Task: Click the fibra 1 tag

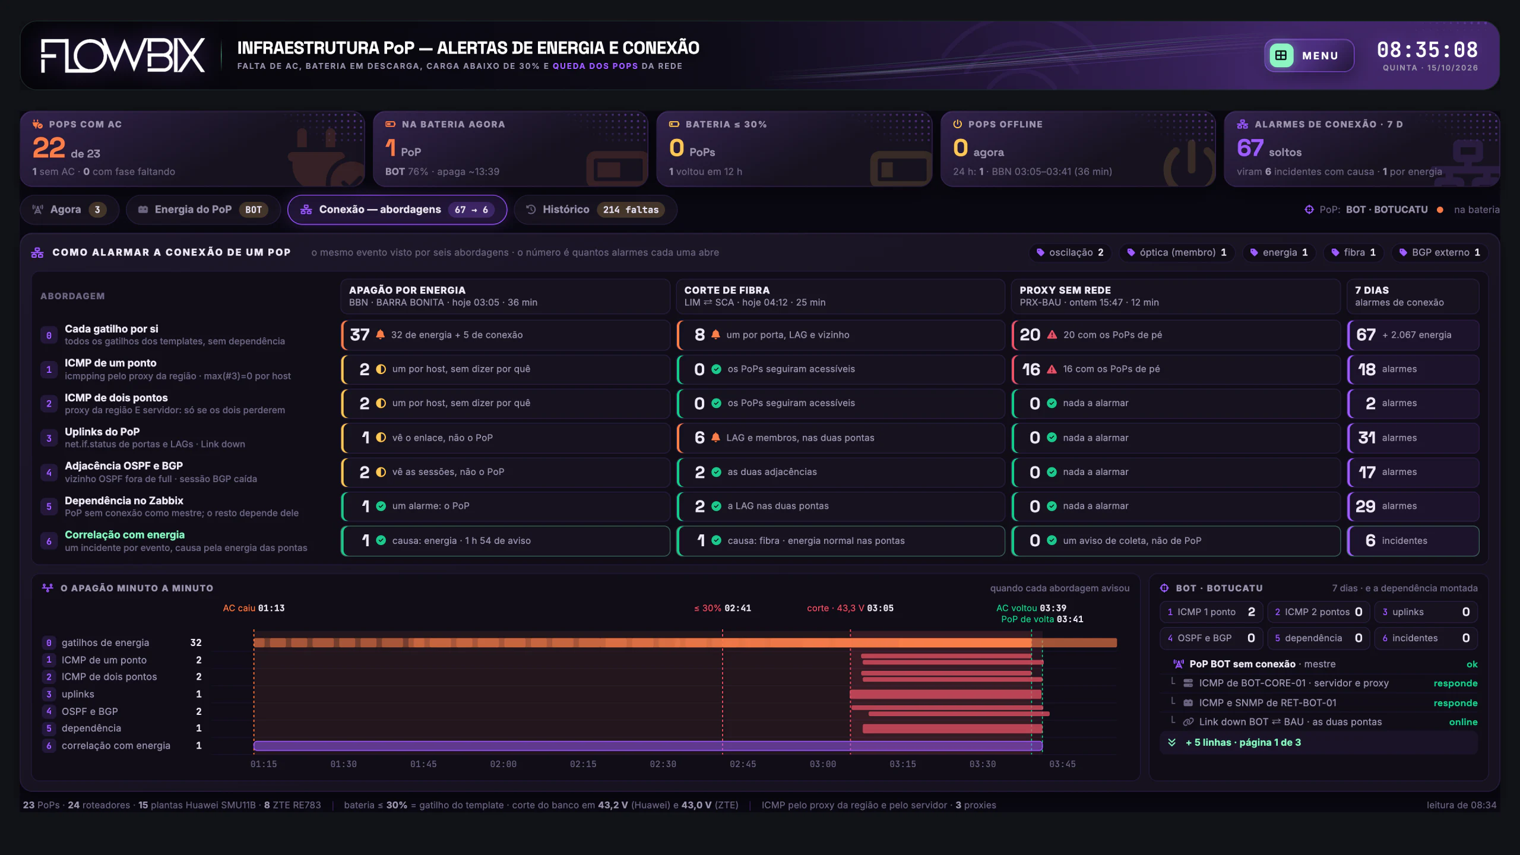Action: tap(1354, 252)
